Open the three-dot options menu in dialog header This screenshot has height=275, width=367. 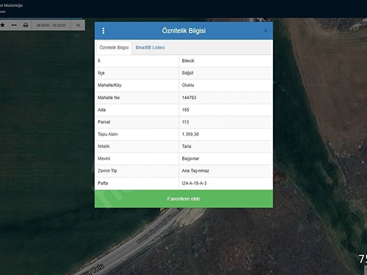(x=103, y=30)
